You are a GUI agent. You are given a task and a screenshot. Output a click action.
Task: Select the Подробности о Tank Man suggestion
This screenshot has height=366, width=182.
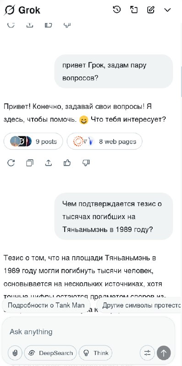[46, 305]
